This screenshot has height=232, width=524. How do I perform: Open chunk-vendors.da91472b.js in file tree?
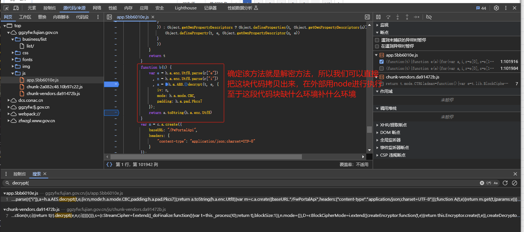pos(53,94)
